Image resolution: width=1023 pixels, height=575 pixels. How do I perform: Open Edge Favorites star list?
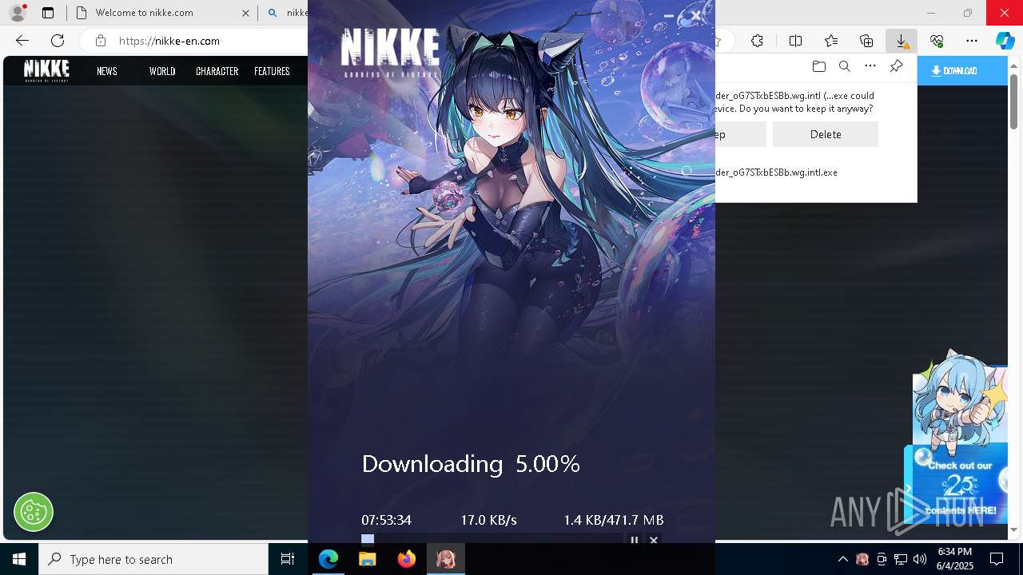point(831,41)
